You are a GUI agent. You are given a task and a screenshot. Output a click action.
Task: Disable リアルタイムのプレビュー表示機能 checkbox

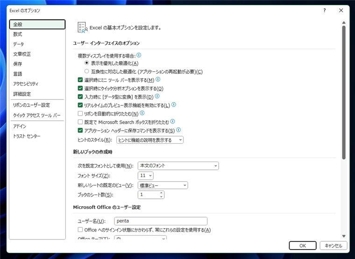pyautogui.click(x=80, y=105)
